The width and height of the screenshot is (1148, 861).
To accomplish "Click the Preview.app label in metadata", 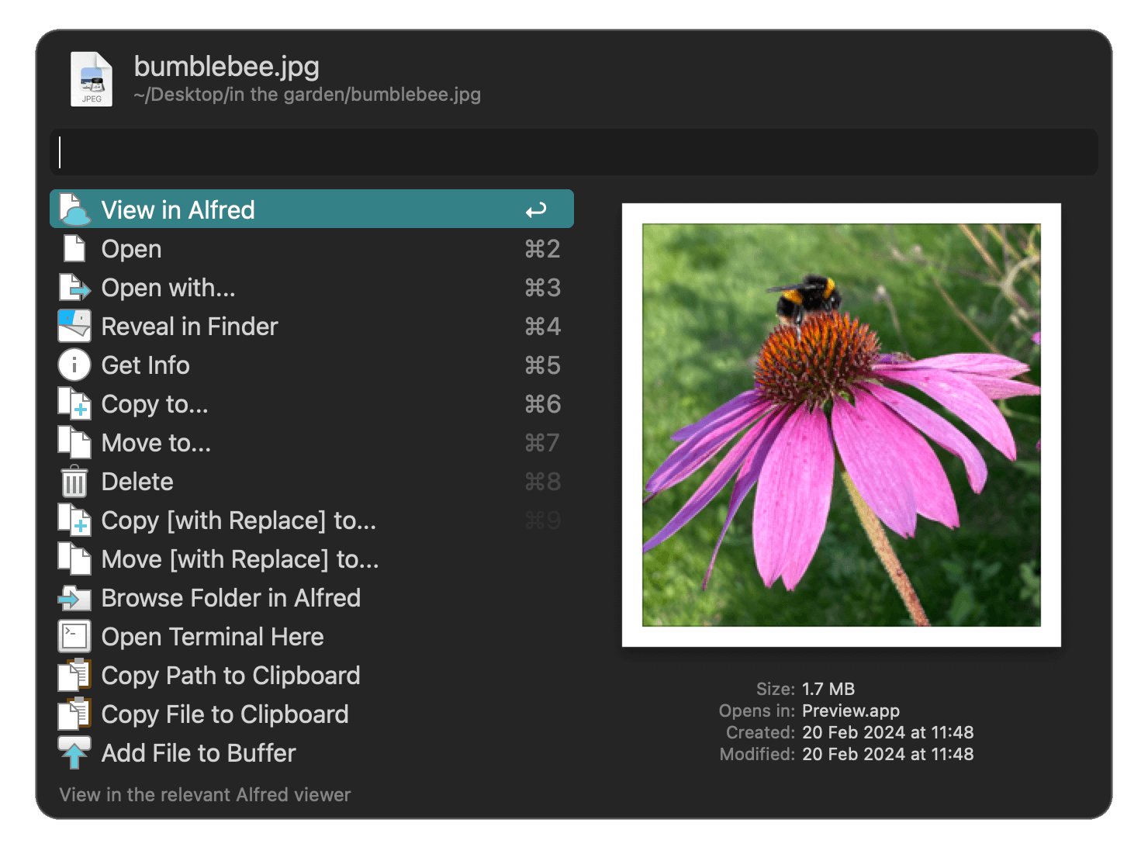I will pyautogui.click(x=850, y=710).
